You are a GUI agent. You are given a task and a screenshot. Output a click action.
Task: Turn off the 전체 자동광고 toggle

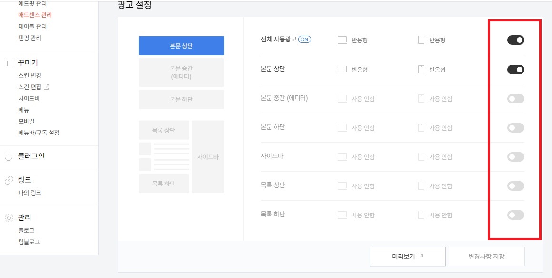(x=516, y=40)
